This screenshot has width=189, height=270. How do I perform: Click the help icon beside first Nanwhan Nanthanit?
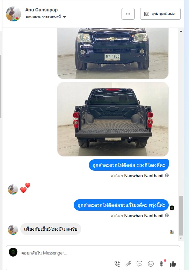click(167, 176)
